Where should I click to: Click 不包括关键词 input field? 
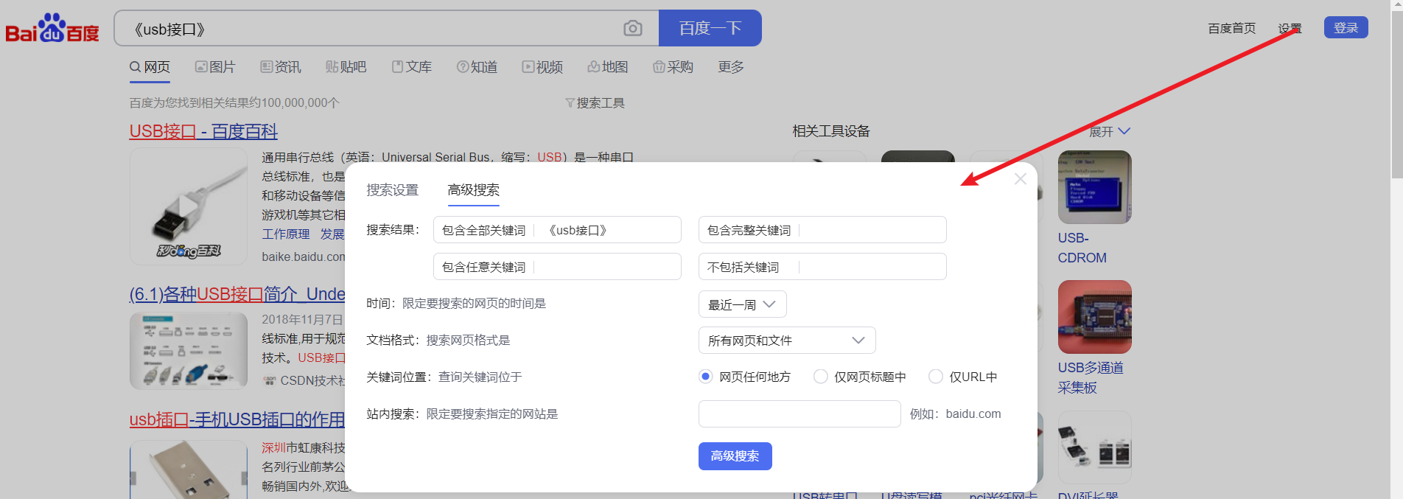[x=822, y=267]
